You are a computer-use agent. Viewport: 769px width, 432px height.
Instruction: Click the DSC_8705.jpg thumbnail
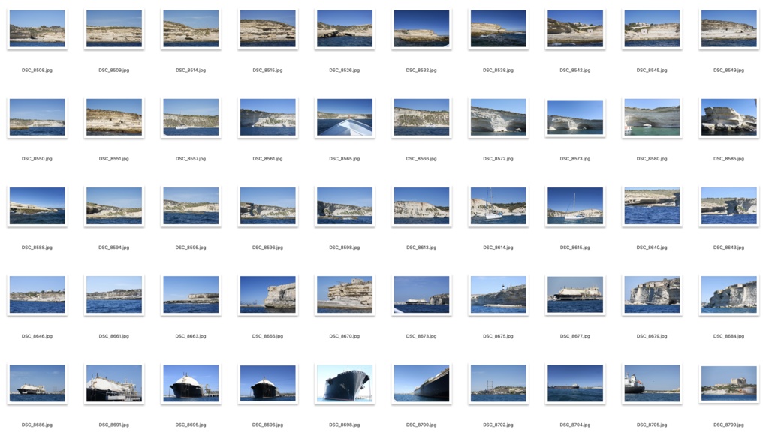[x=652, y=383]
